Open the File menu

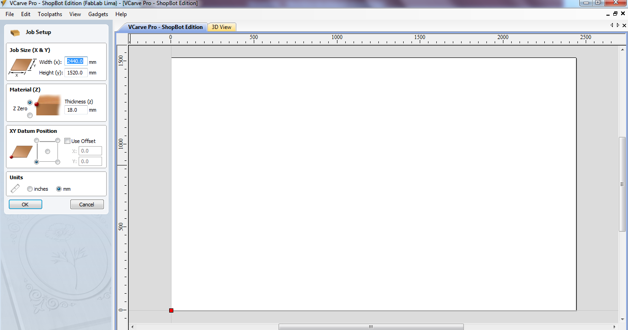(x=10, y=14)
